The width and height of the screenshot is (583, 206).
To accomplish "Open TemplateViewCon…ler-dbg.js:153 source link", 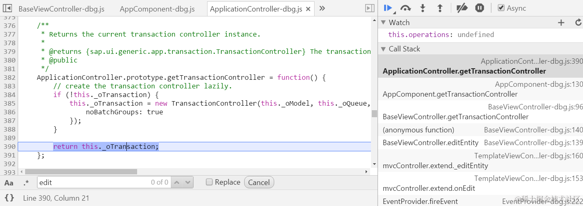I will point(529,178).
